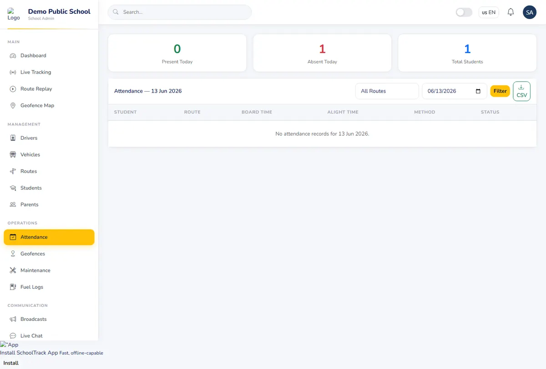Screen dimensions: 546x369
Task: Click the ROUTE column header
Action: click(192, 112)
